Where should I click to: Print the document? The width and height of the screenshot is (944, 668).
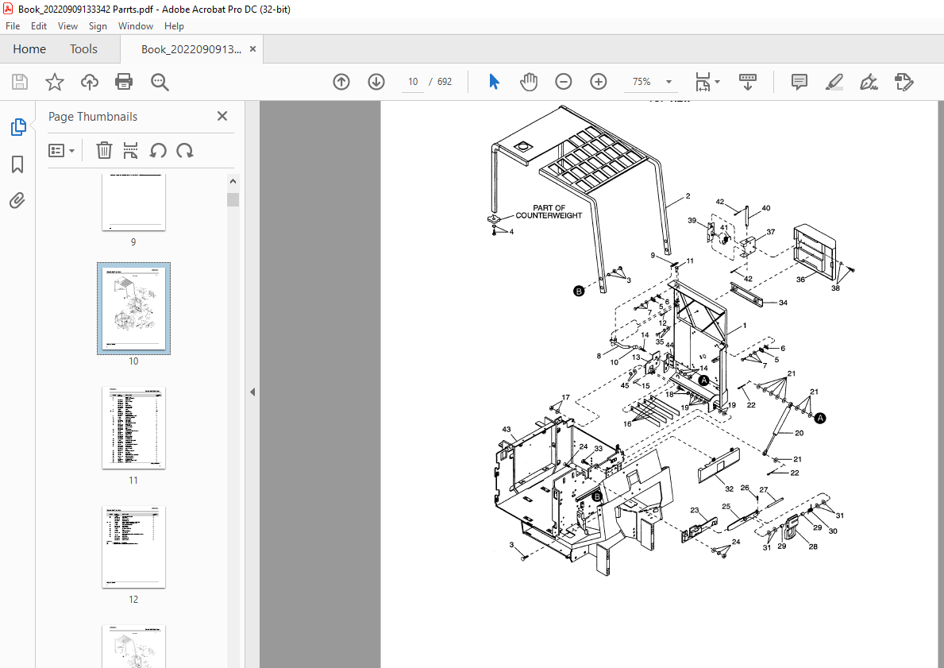point(124,82)
